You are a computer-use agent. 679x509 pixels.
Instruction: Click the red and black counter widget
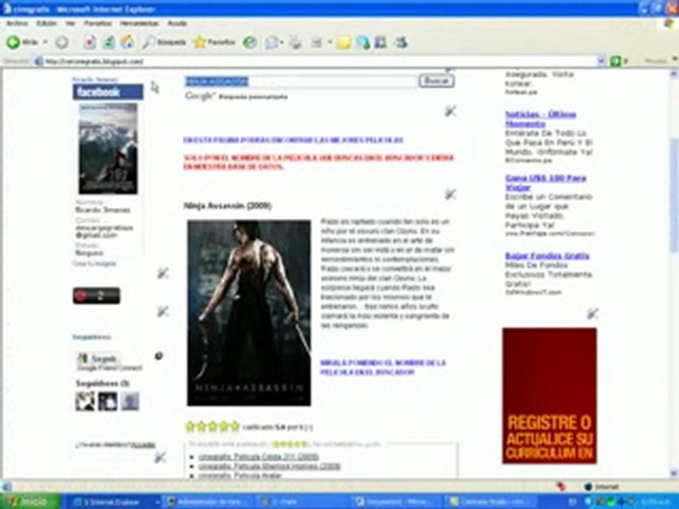(x=97, y=296)
